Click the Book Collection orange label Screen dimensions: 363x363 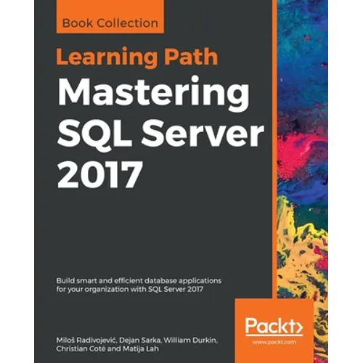[110, 17]
